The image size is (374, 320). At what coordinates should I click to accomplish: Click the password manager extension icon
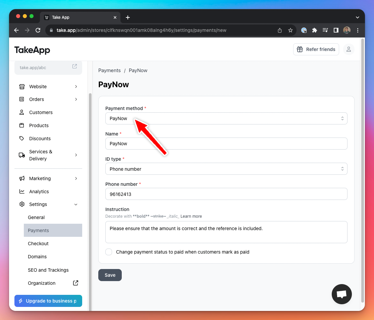304,30
